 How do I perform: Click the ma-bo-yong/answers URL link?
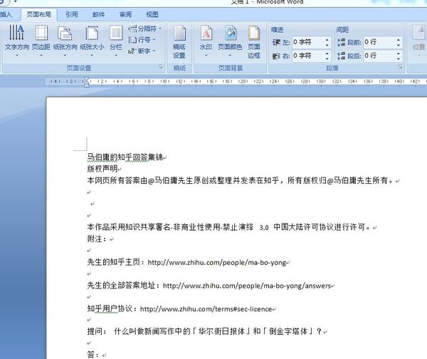click(x=247, y=286)
